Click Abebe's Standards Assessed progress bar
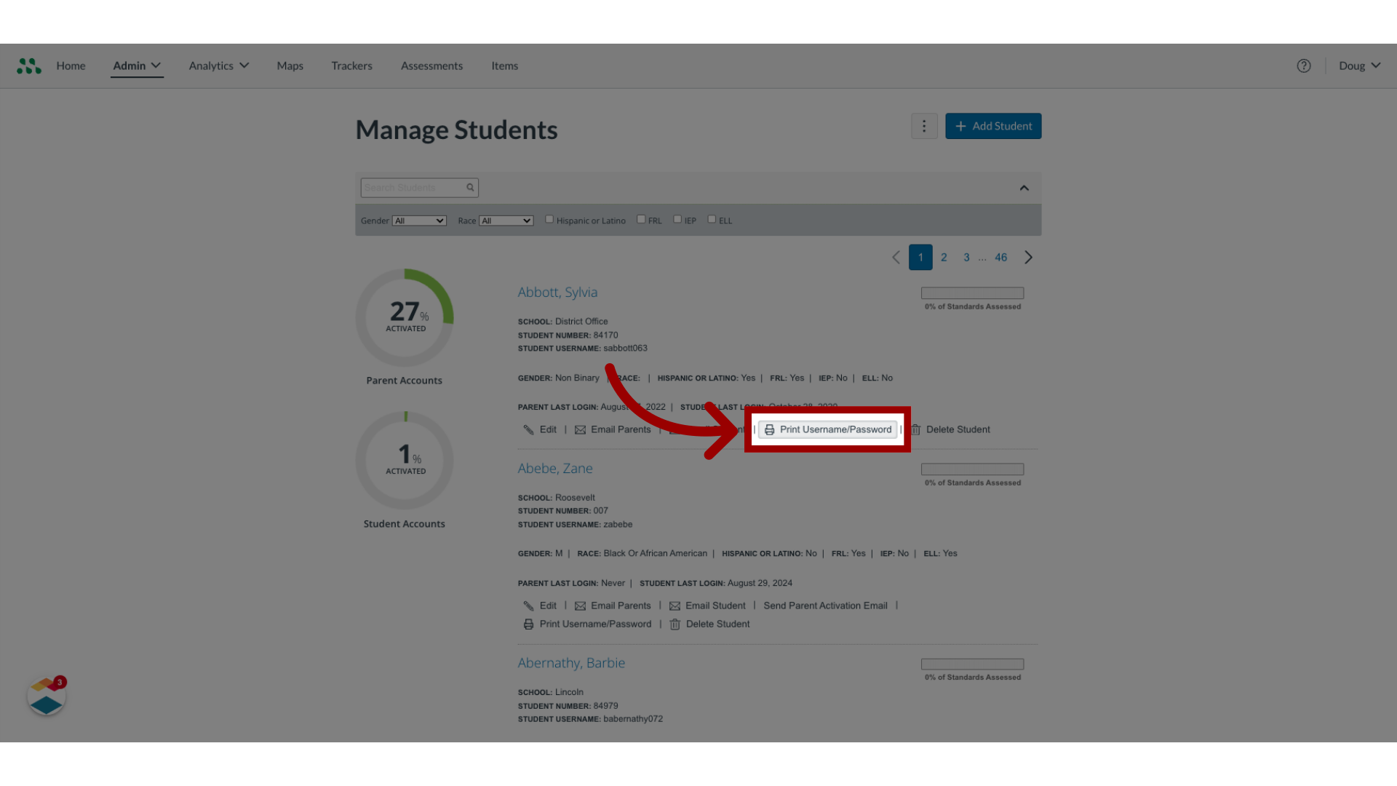Viewport: 1397px width, 786px height. [x=972, y=469]
